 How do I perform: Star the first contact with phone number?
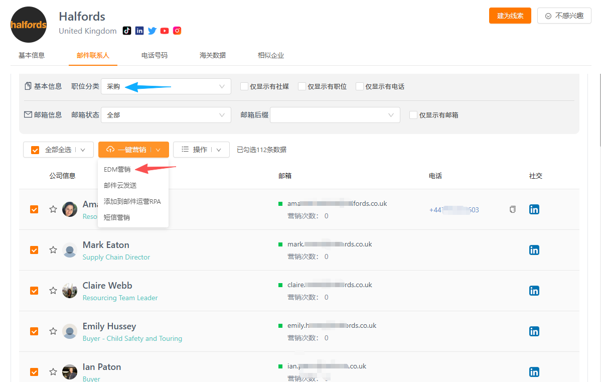pos(53,209)
